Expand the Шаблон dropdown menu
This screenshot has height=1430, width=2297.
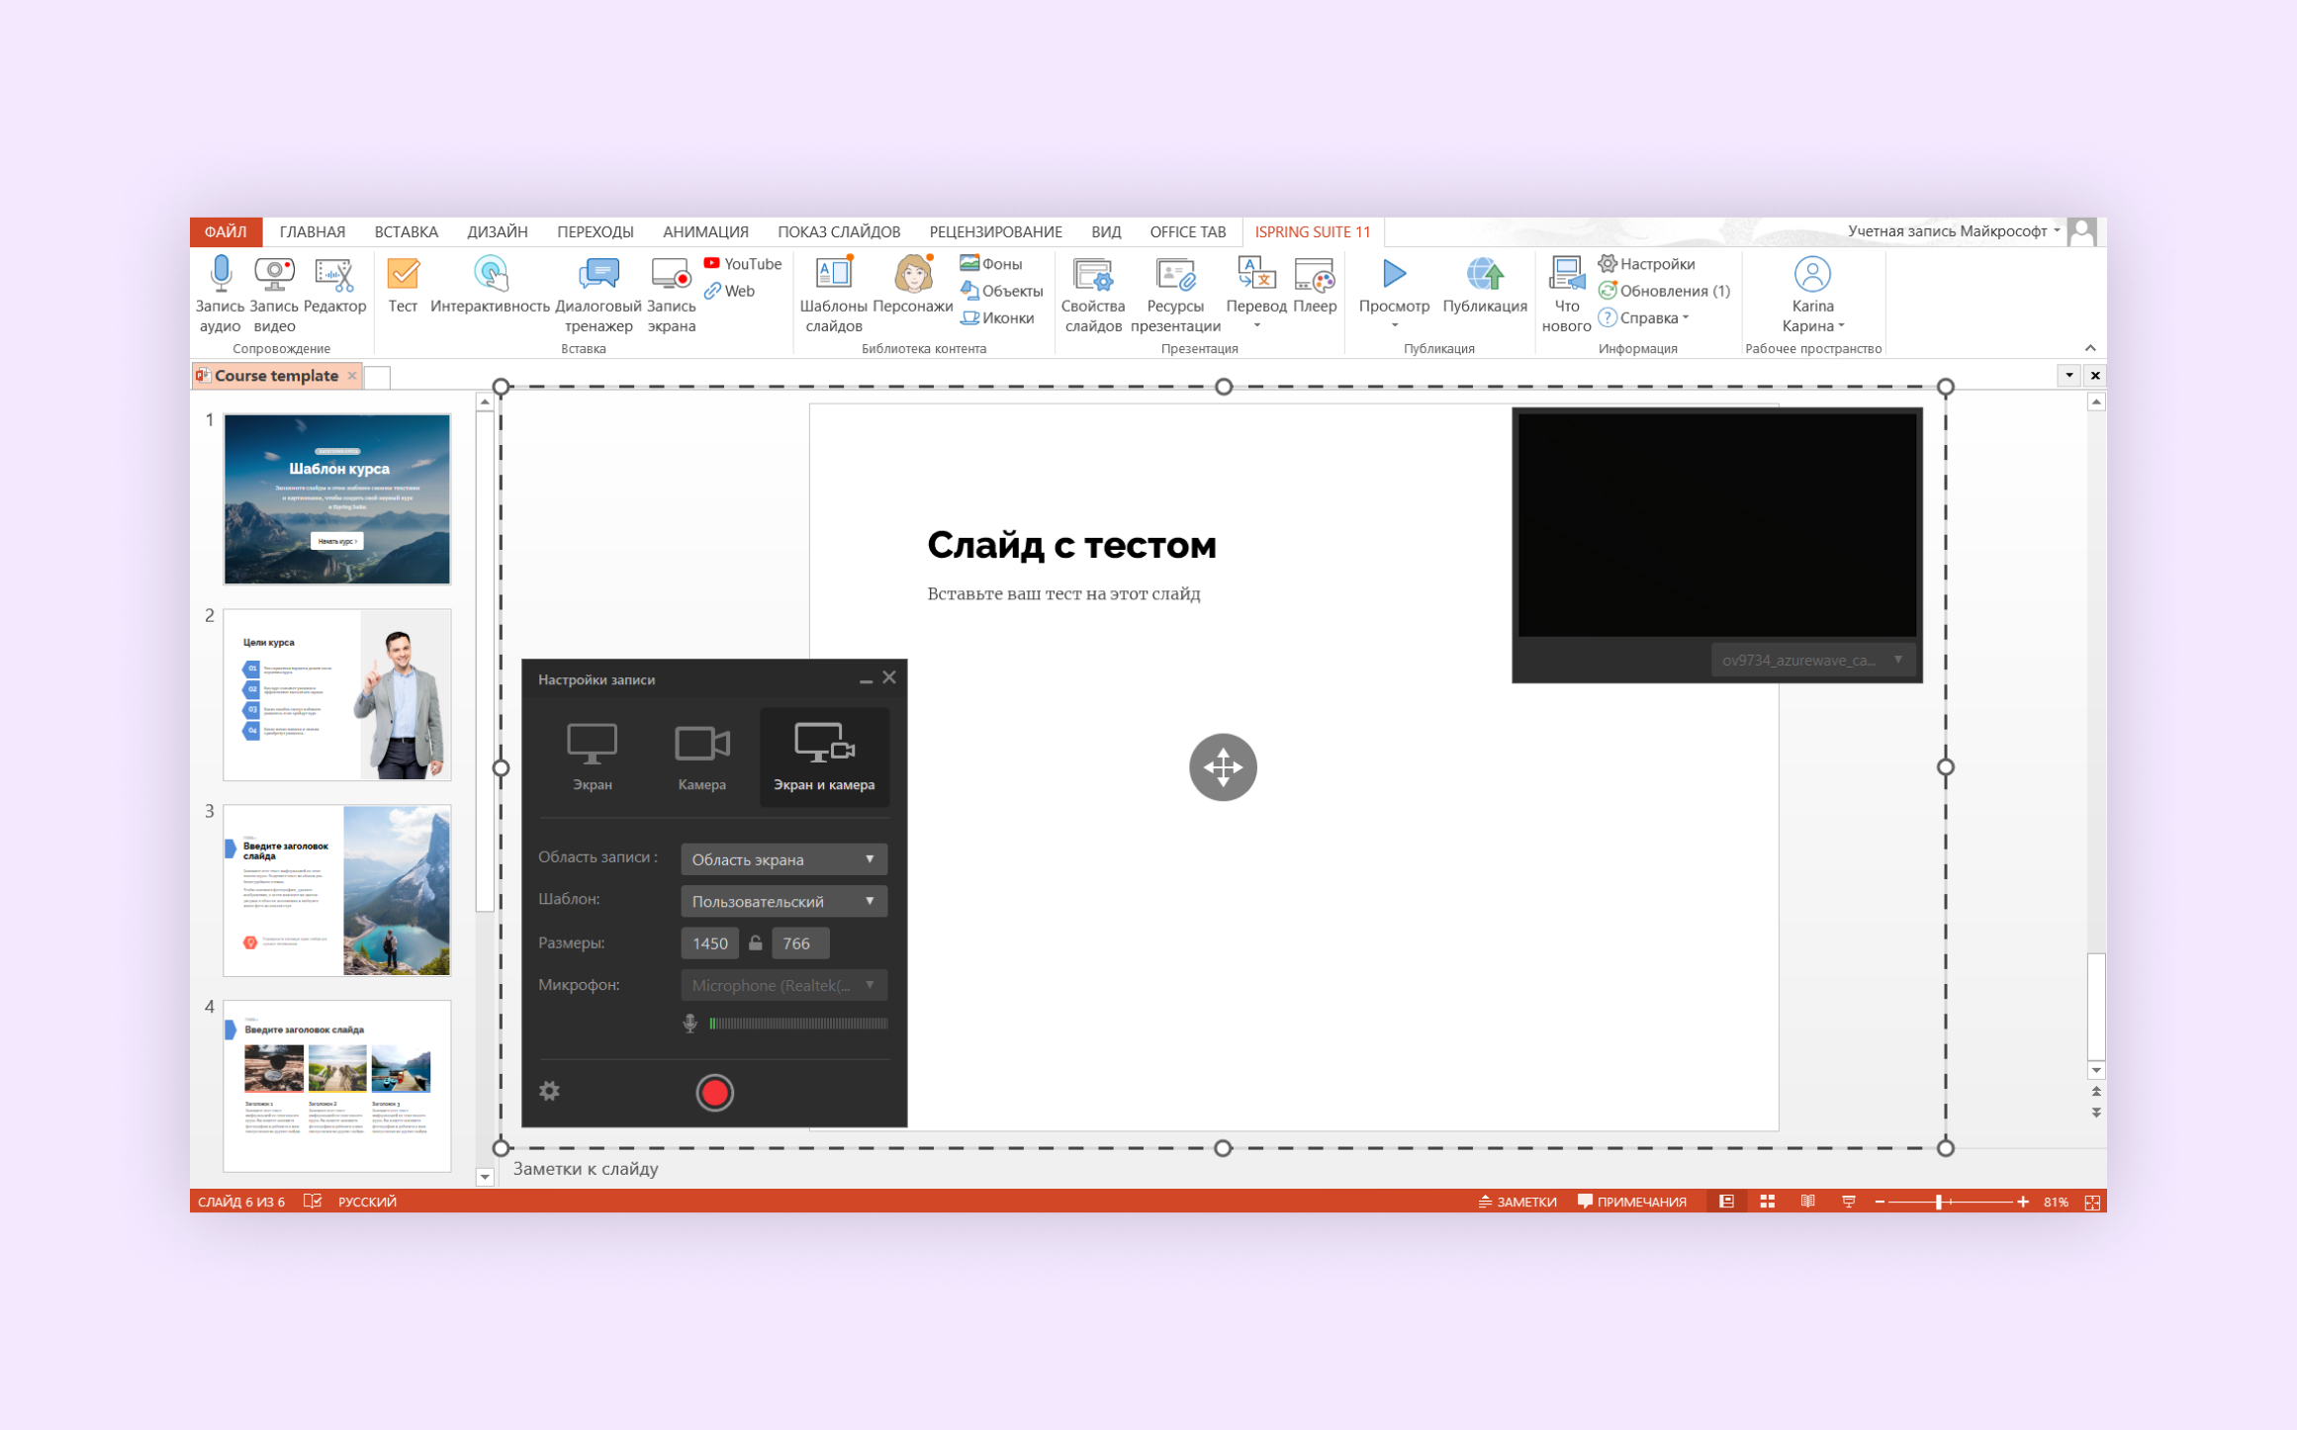782,900
